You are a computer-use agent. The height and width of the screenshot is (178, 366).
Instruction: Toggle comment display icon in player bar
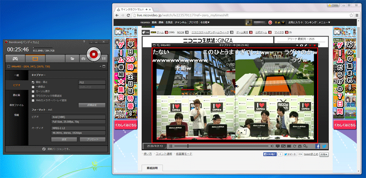tap(277, 146)
